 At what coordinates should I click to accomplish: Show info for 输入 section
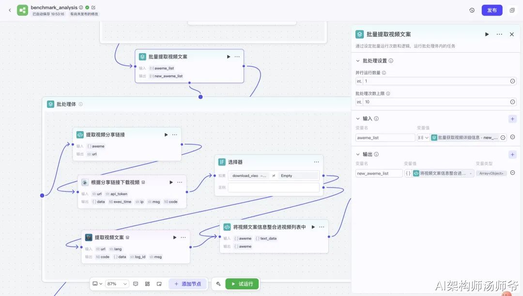(x=376, y=118)
